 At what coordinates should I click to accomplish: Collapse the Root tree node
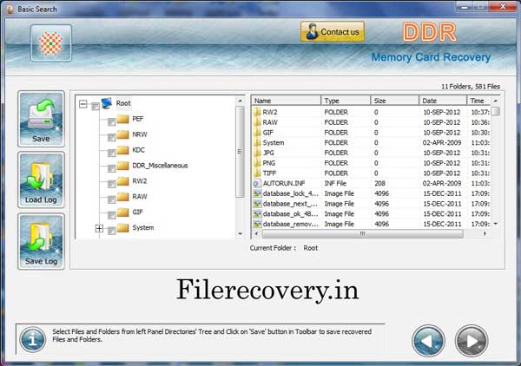click(x=83, y=105)
